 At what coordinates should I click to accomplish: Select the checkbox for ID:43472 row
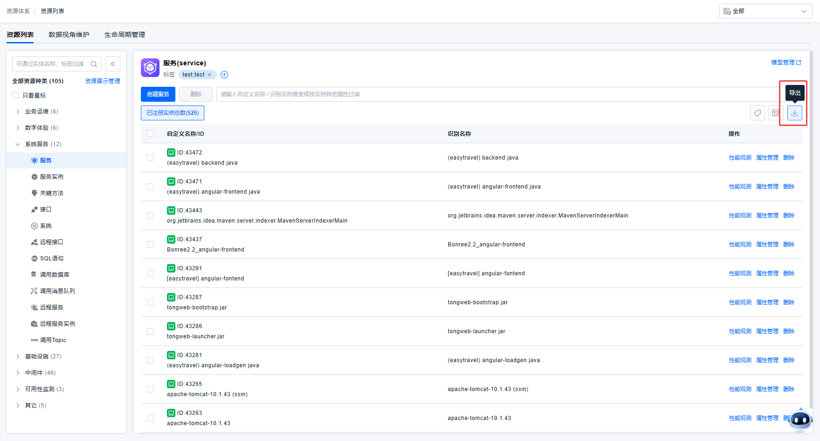pyautogui.click(x=150, y=158)
